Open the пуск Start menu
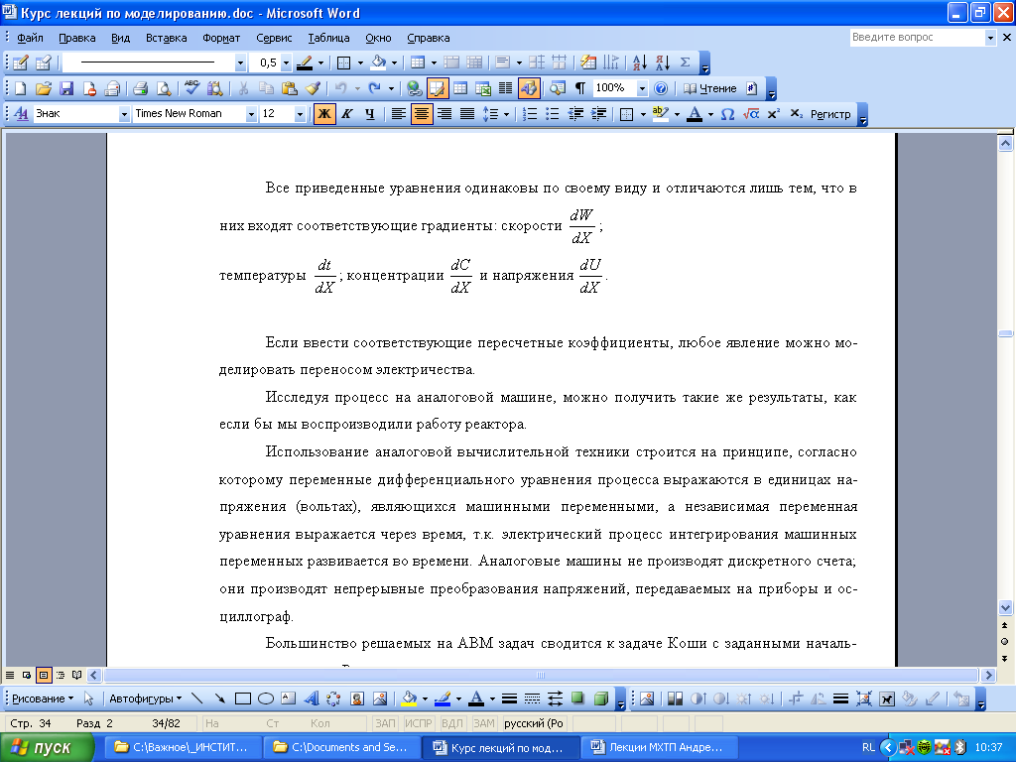Screen dimensions: 1016x762 pyautogui.click(x=47, y=747)
